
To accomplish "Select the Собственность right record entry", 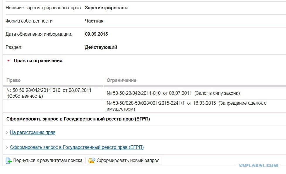I will coord(49,93).
